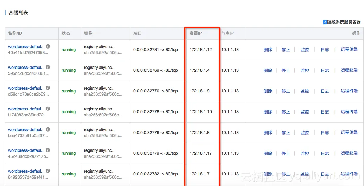Click info icon for container d59c1c73e8ca2b09
This screenshot has height=186, width=364.
[x=48, y=88]
